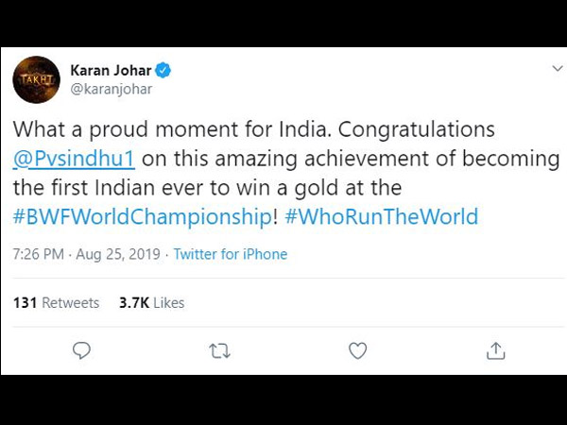Open the share tweet upload icon
The width and height of the screenshot is (567, 425).
[495, 350]
